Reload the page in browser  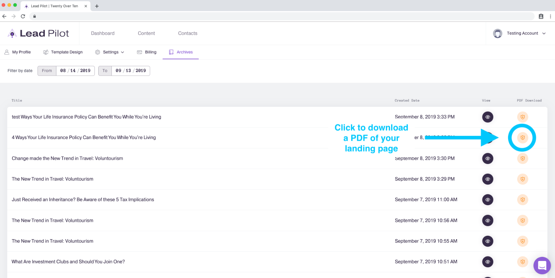[x=23, y=16]
